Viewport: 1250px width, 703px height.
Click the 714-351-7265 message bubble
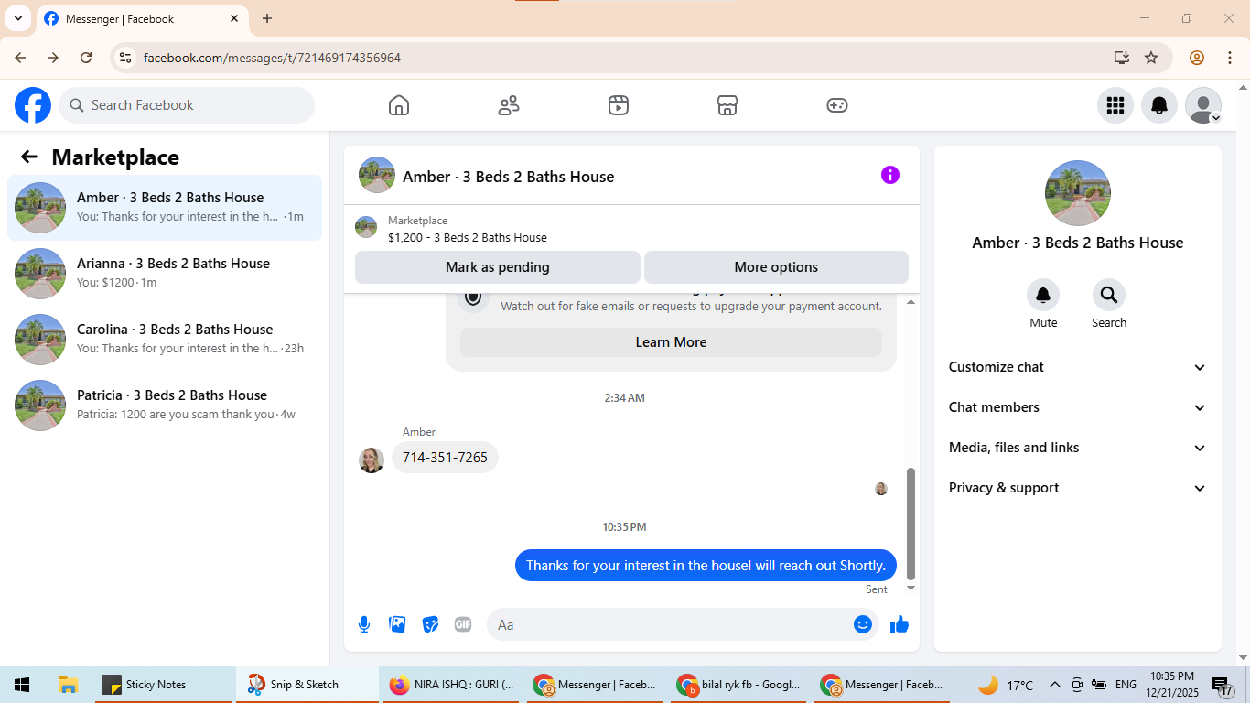[445, 457]
